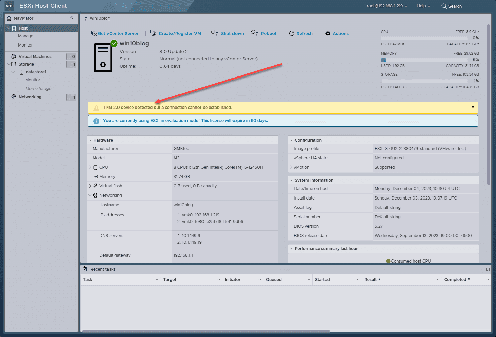Open the Queued column dropdown
Screen dimensions: 496x337
click(309, 280)
